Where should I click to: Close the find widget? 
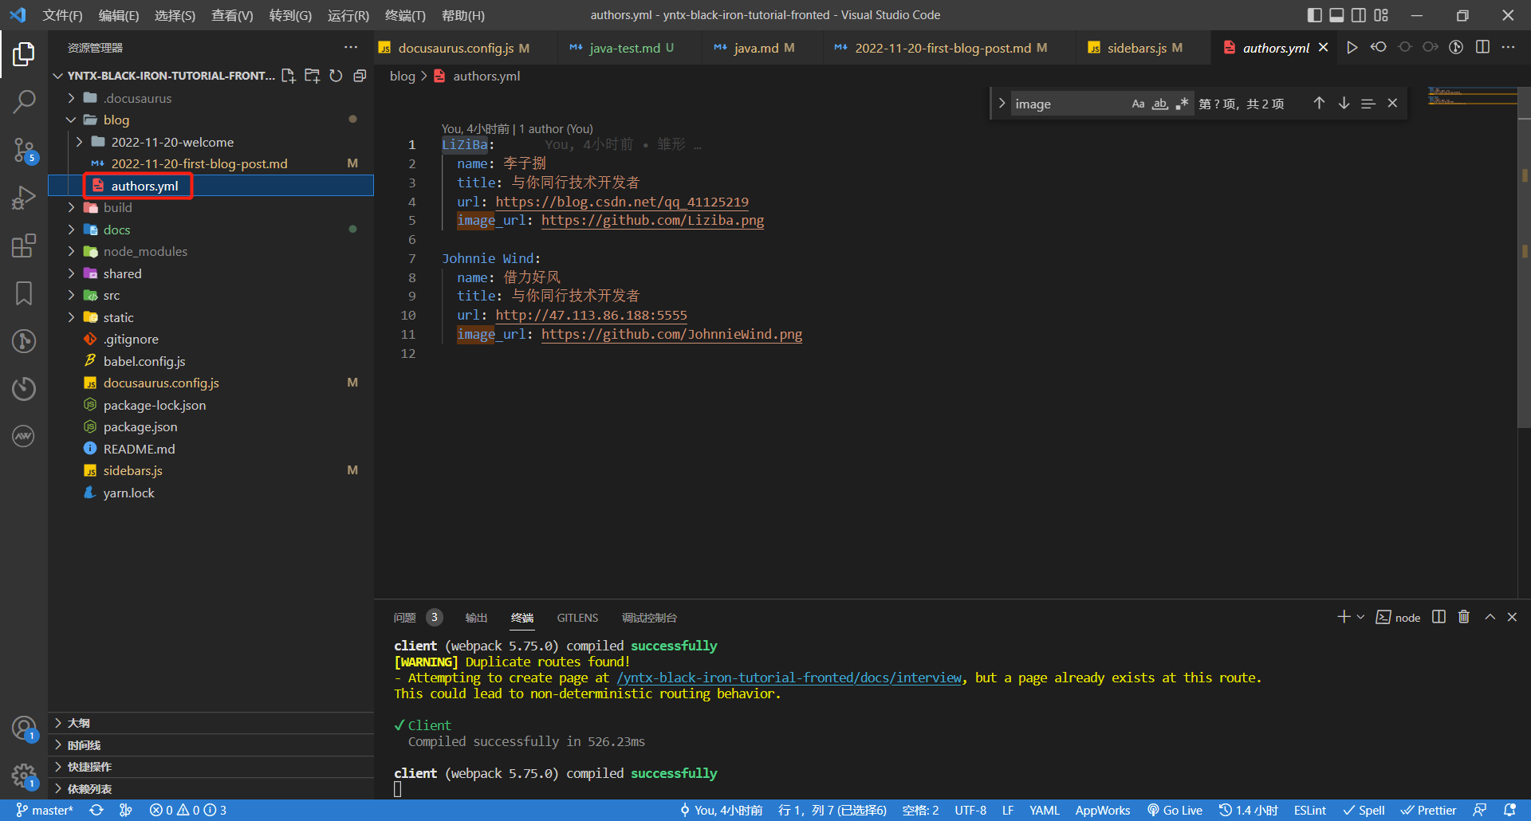[x=1392, y=104]
